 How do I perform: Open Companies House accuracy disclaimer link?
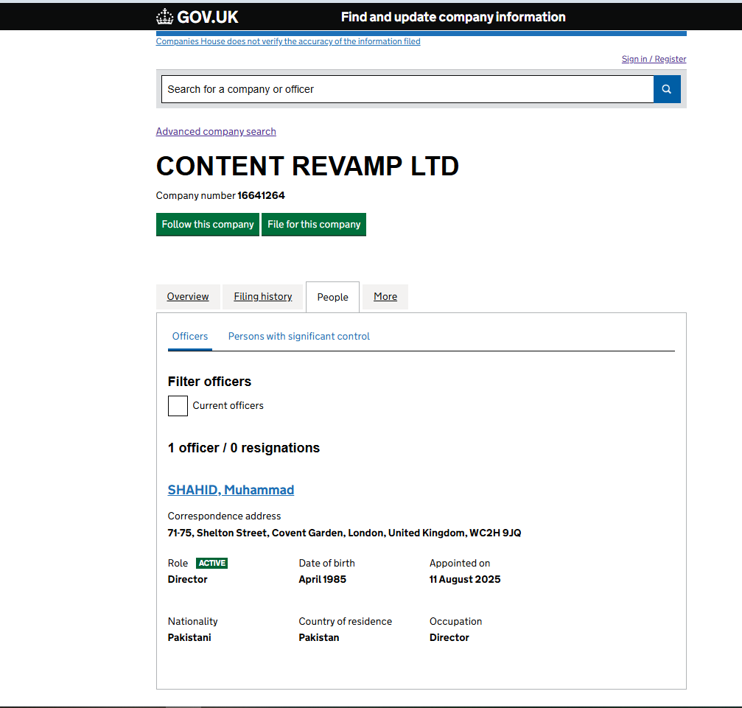pos(288,42)
